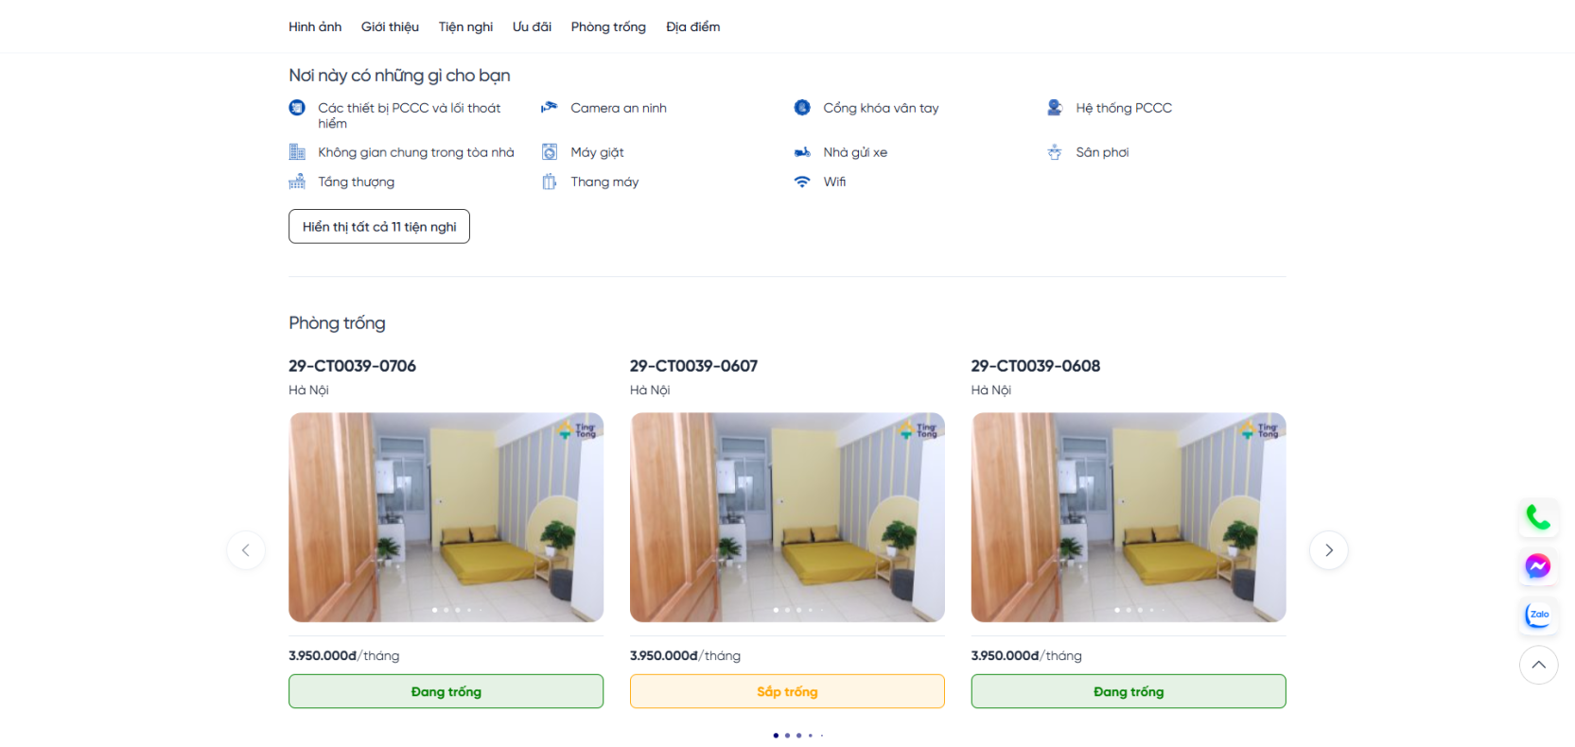Click the Tầng thượng rooftop icon
Screen dimensions: 1575x747
(x=297, y=182)
